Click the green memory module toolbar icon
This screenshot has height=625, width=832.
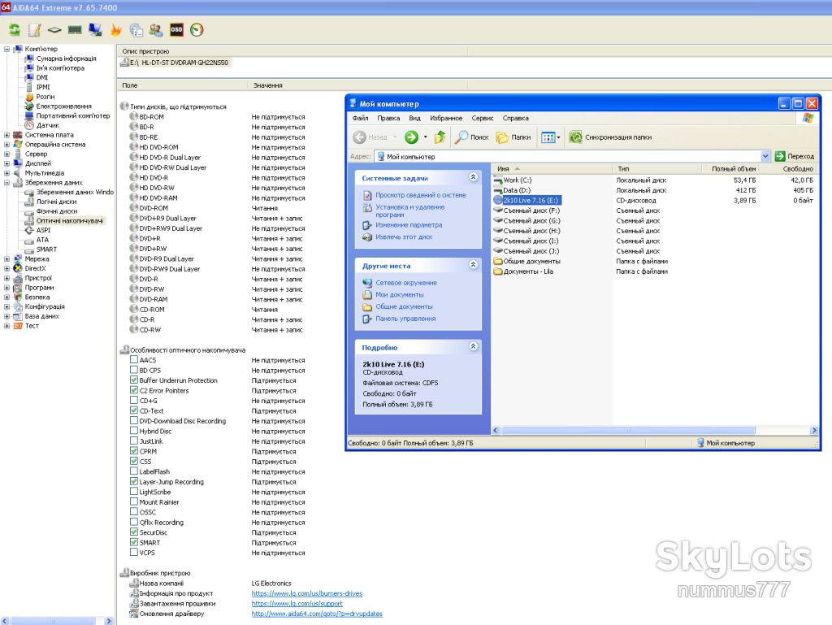[x=75, y=30]
